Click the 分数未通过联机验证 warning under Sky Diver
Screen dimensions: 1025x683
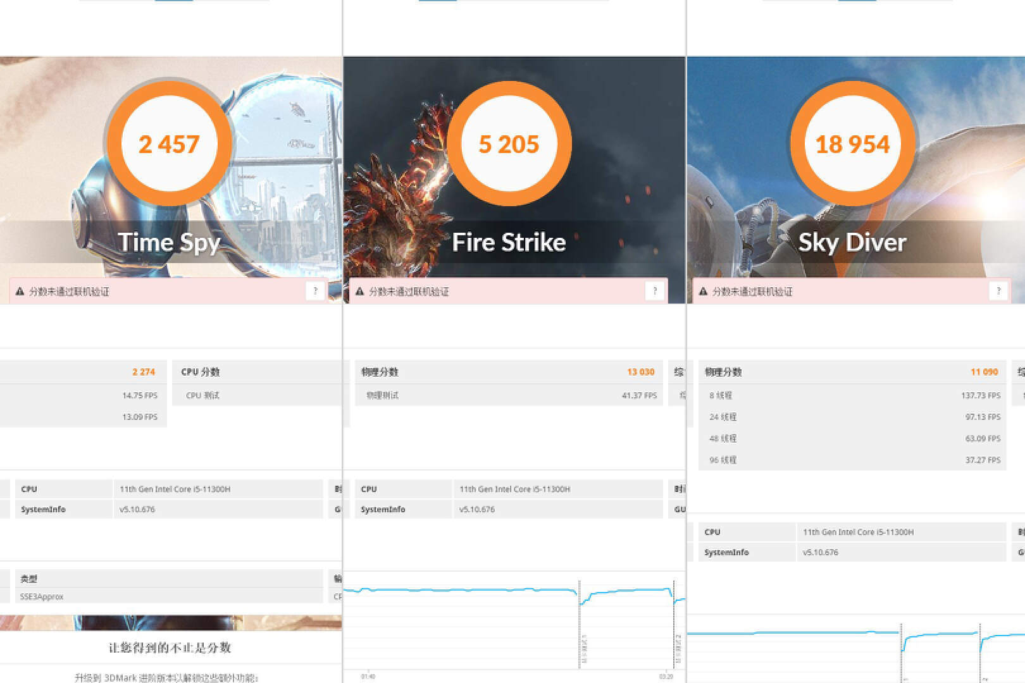coord(752,292)
